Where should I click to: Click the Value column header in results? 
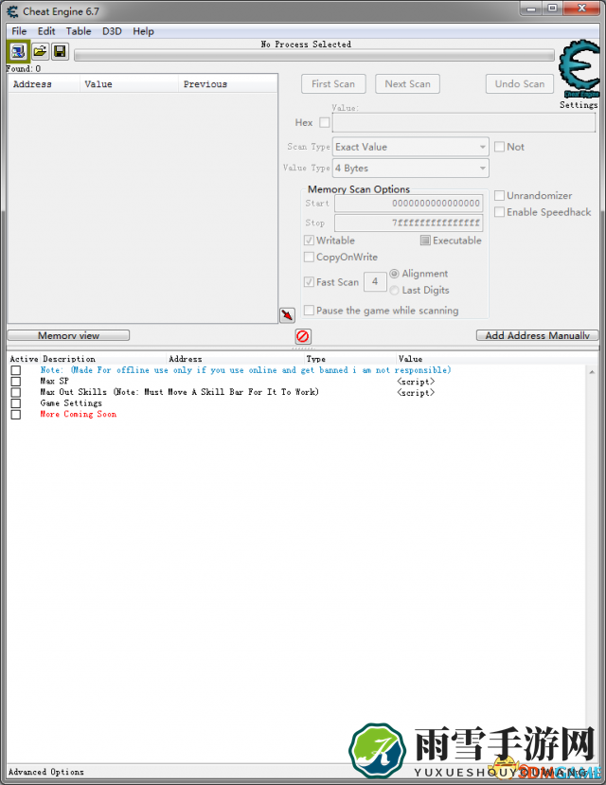(129, 84)
